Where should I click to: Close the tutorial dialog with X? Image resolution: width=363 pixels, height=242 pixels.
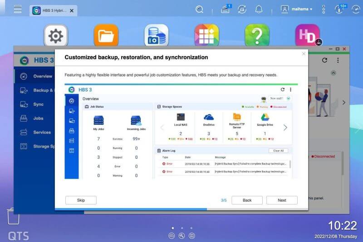[x=304, y=54]
